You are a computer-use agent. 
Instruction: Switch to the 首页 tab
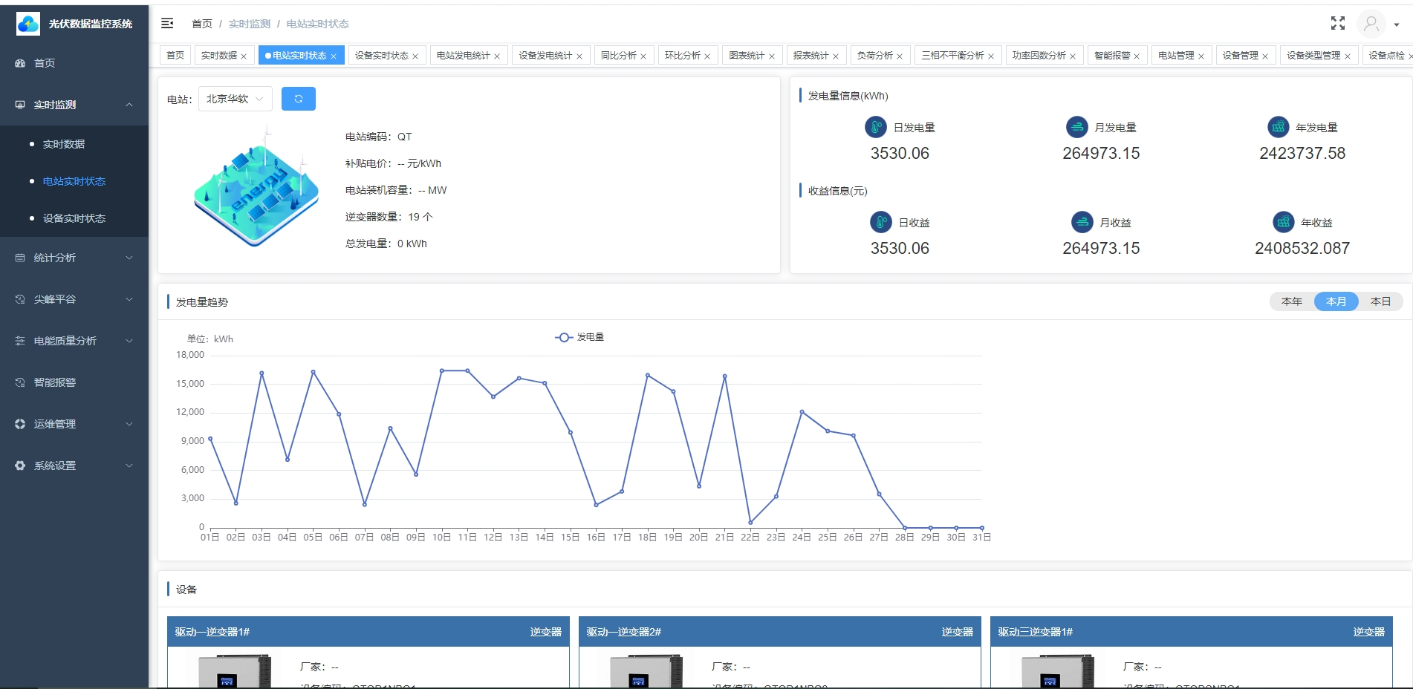point(175,56)
